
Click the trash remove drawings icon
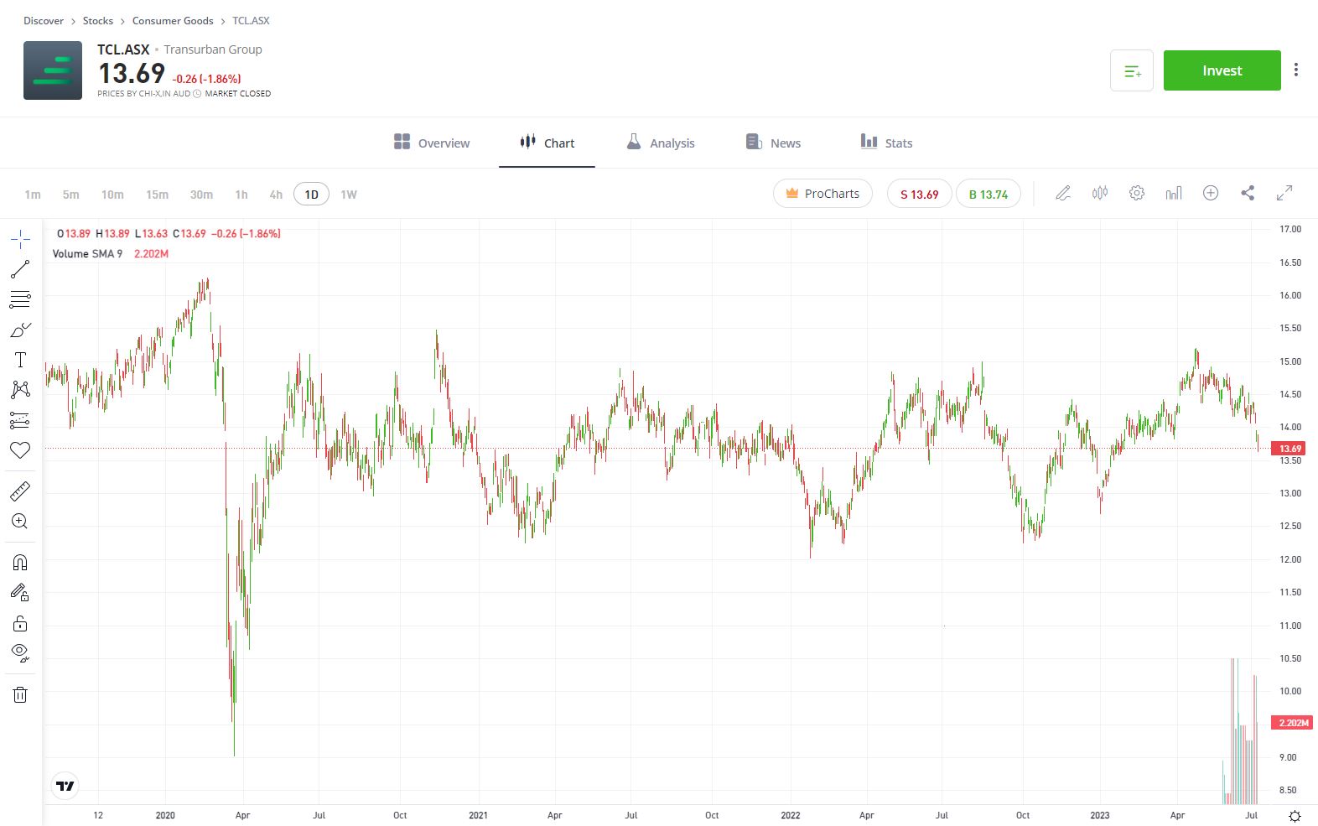tap(20, 694)
